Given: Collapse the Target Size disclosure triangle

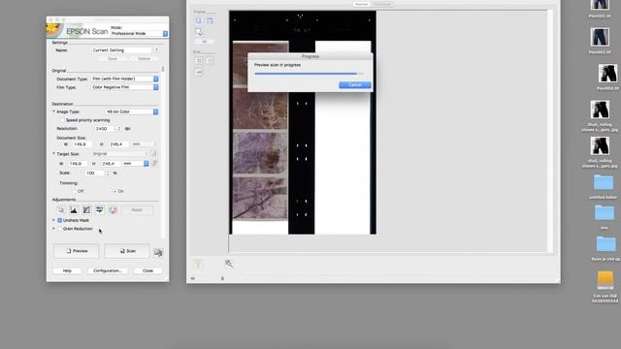Looking at the screenshot, I should click(x=54, y=153).
